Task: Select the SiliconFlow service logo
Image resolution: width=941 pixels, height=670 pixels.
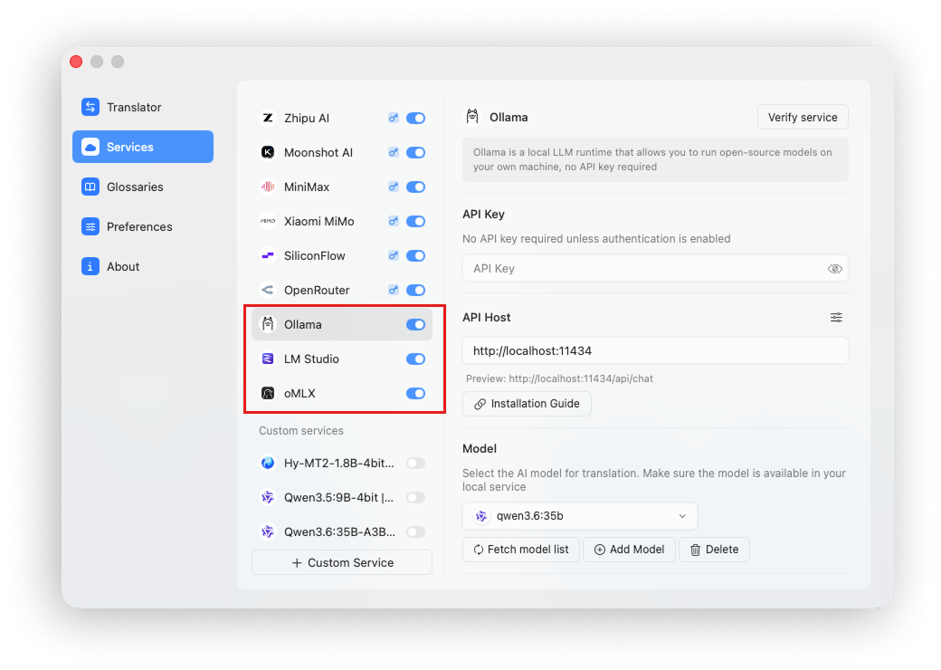Action: pyautogui.click(x=268, y=255)
